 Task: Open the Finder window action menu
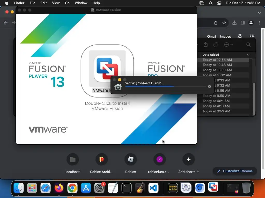click(228, 45)
